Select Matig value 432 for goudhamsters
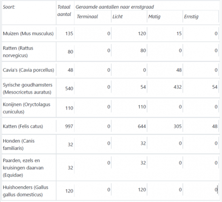Image resolution: width=222 pixels, height=202 pixels. click(178, 87)
